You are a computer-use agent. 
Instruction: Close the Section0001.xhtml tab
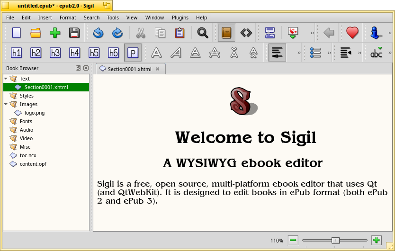point(157,69)
